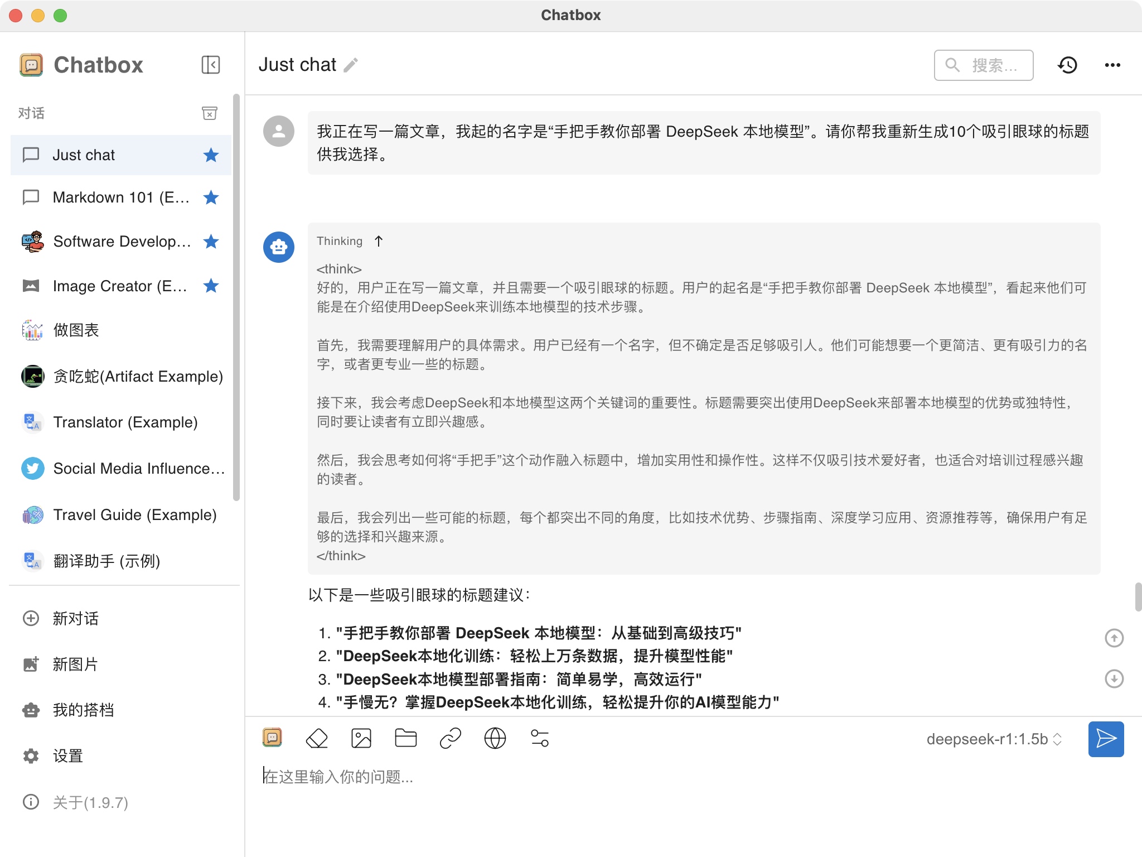Expand deepseek-r1:1.5b model dropdown

[x=992, y=739]
